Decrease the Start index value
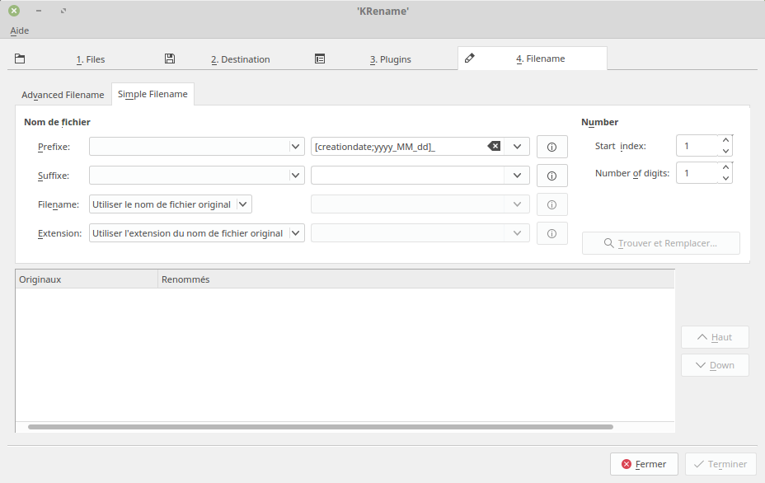 pyautogui.click(x=725, y=152)
